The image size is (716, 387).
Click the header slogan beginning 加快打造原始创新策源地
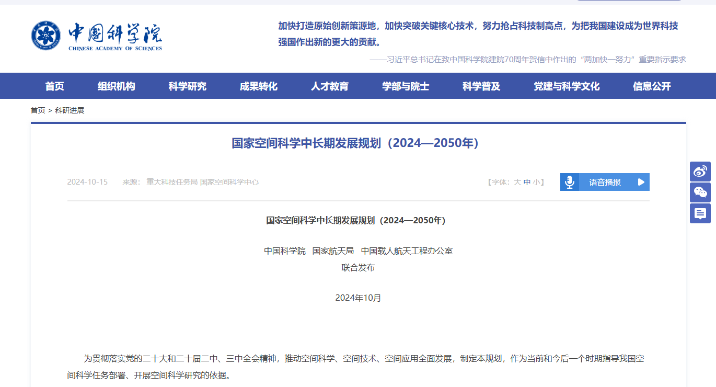(x=478, y=34)
